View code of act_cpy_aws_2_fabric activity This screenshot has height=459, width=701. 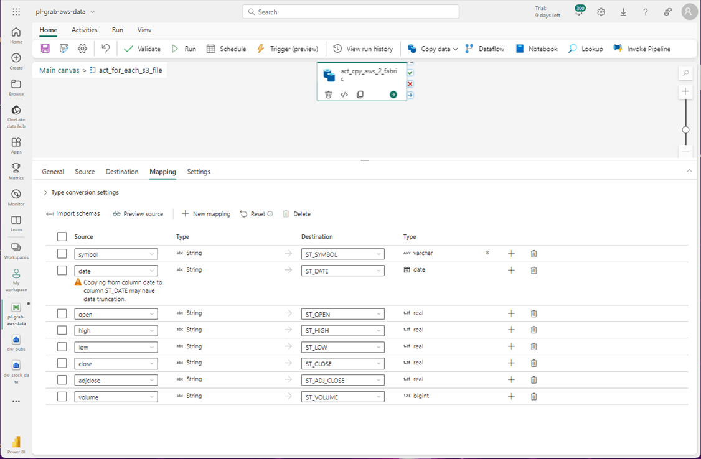344,95
